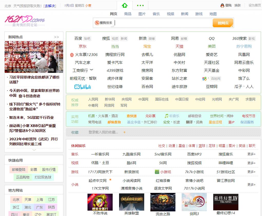Open the 淘宝 shopping link

[x=147, y=46]
